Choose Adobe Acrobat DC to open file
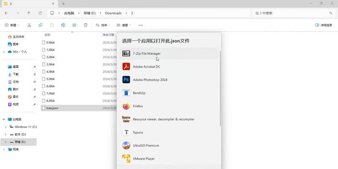This screenshot has height=169, width=338. point(169,67)
